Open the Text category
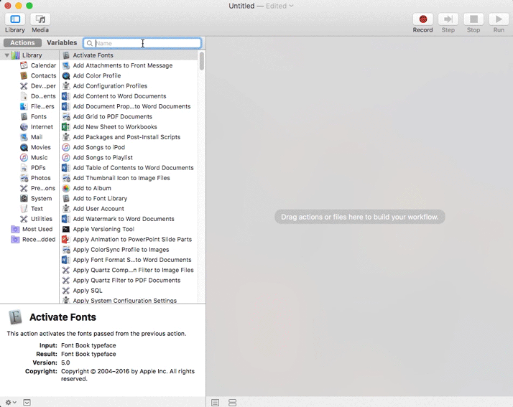 pos(32,209)
